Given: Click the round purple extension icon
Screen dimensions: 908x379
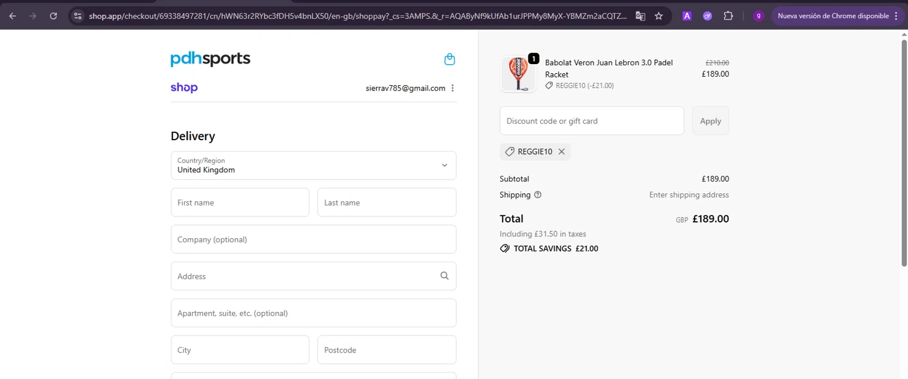Looking at the screenshot, I should 707,16.
